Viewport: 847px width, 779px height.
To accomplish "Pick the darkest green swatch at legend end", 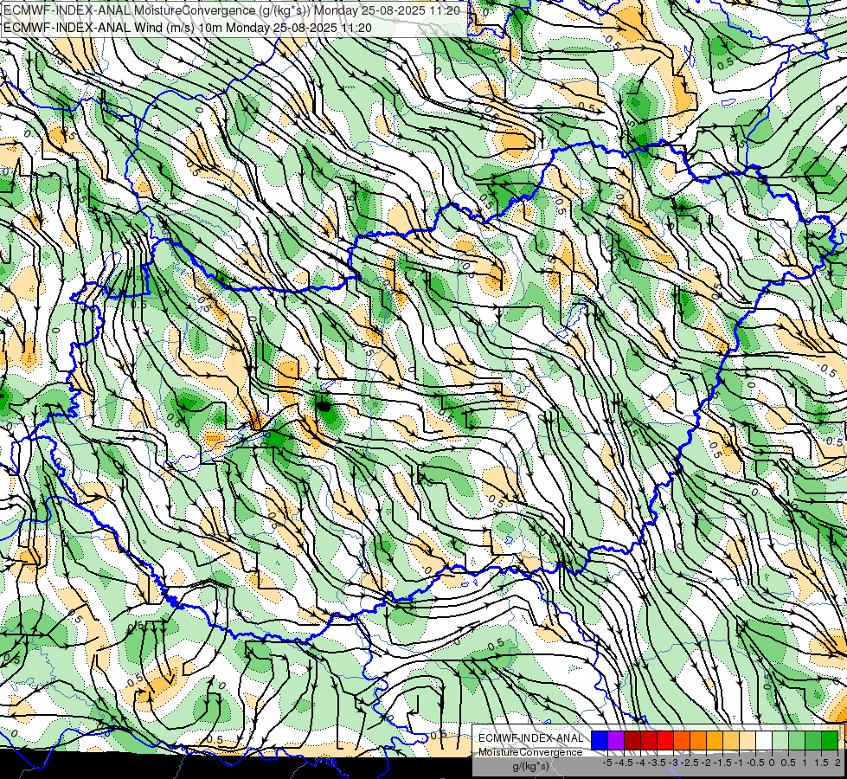I will pyautogui.click(x=830, y=741).
